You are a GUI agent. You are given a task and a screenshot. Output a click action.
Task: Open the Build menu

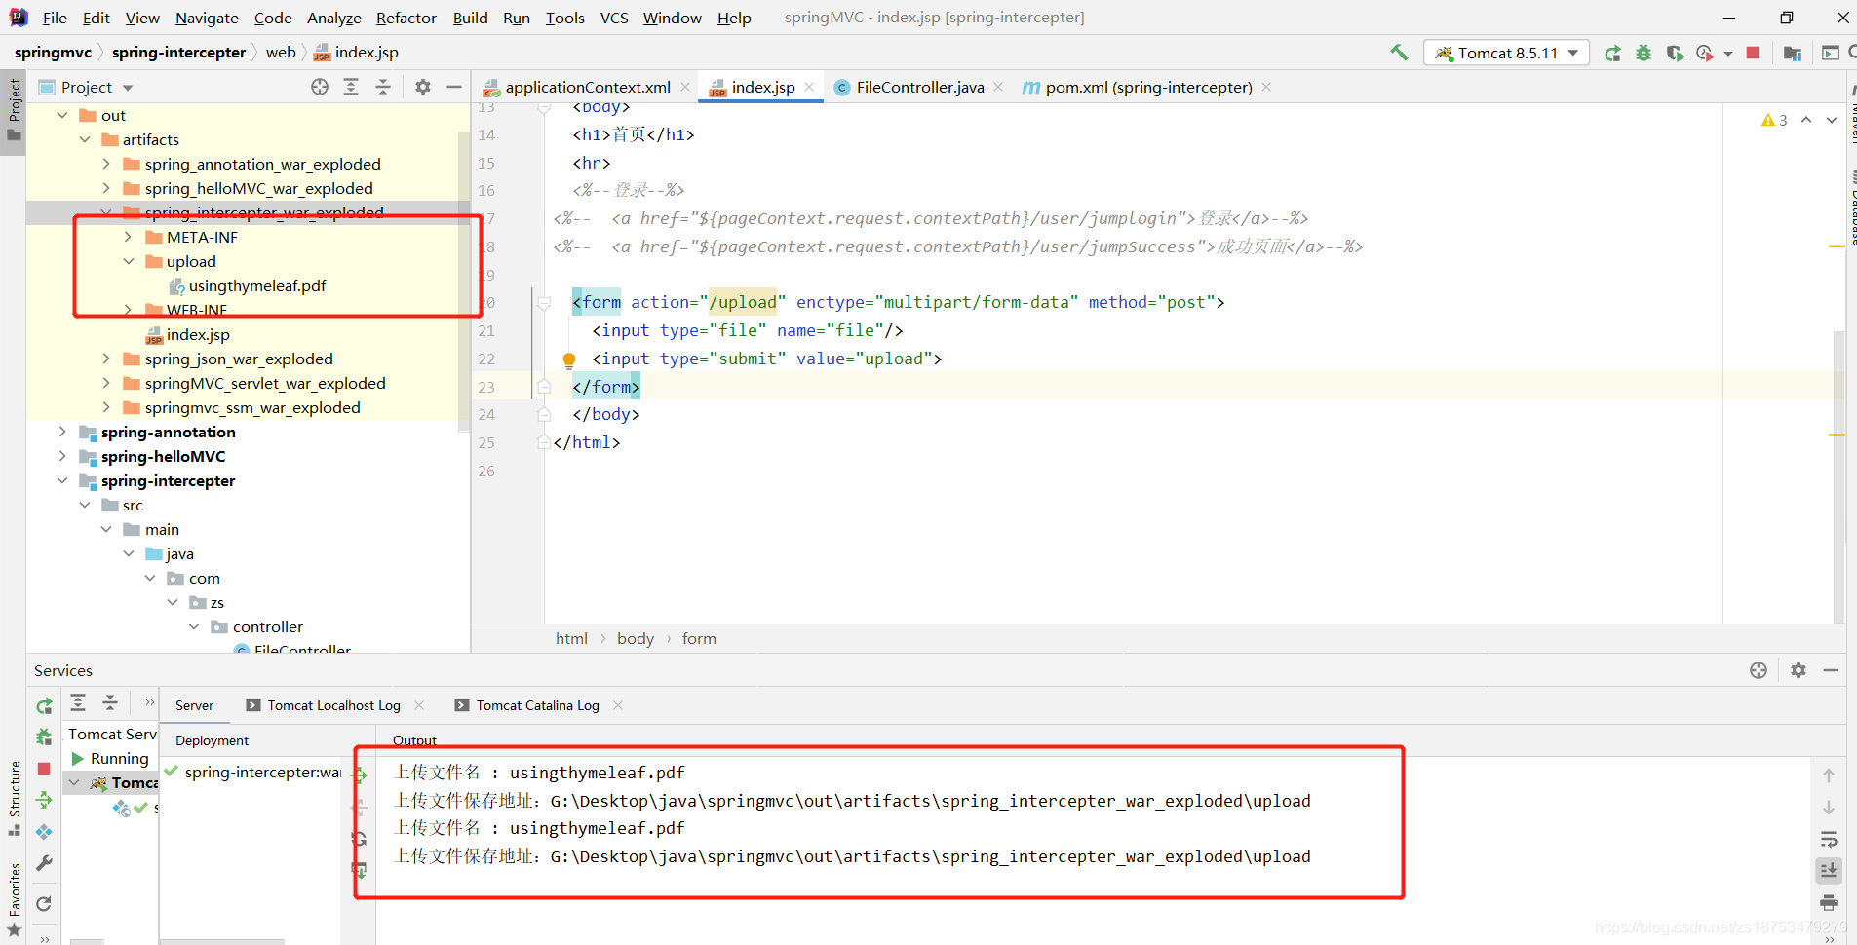click(470, 18)
